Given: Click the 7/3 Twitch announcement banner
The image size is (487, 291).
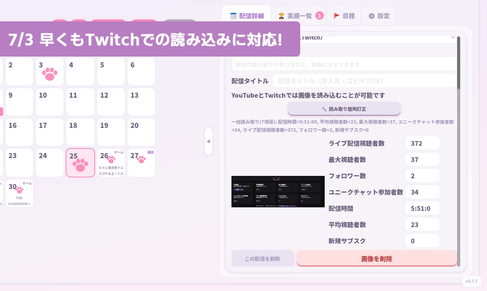Looking at the screenshot, I should (x=150, y=39).
